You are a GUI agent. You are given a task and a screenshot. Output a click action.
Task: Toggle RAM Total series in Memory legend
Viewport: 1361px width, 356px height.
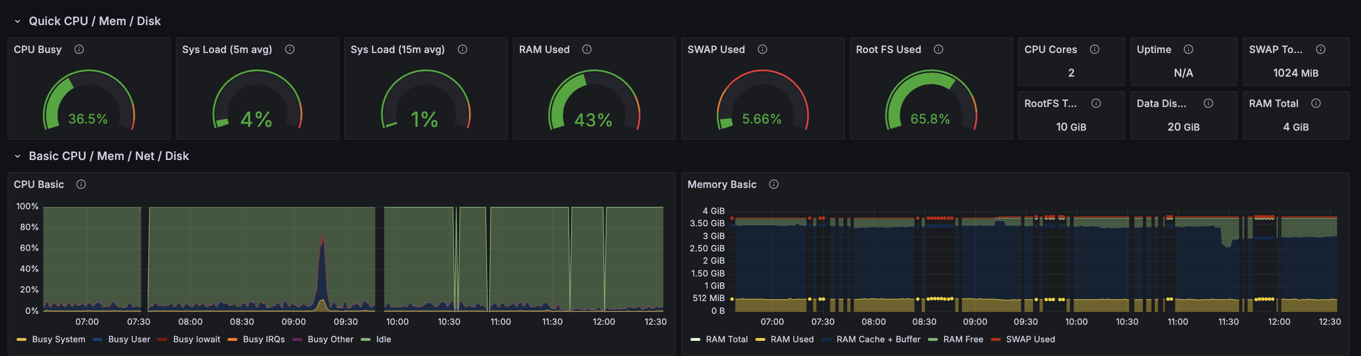726,339
